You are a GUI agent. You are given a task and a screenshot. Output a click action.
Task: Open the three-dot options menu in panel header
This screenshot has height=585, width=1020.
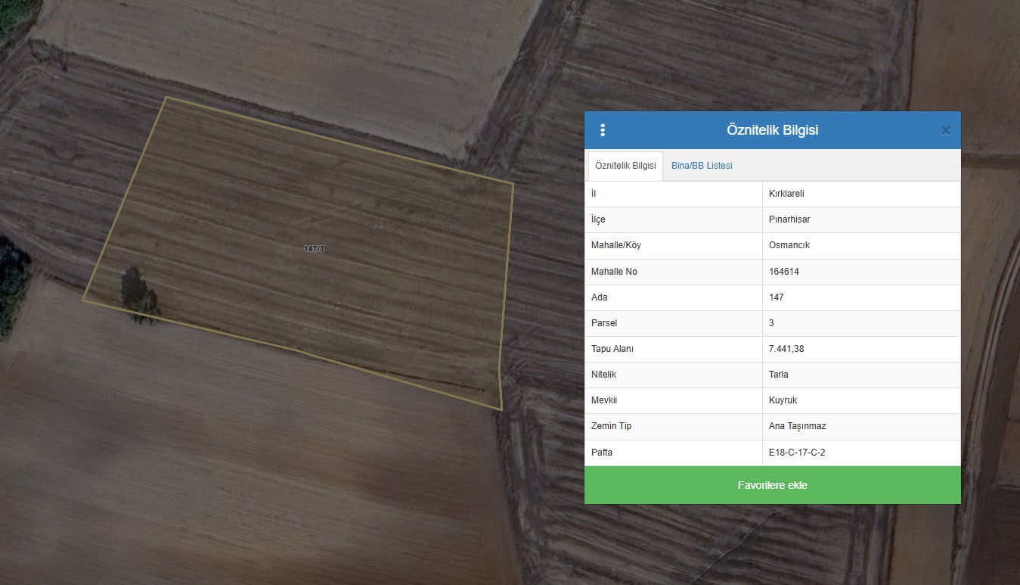click(x=603, y=130)
